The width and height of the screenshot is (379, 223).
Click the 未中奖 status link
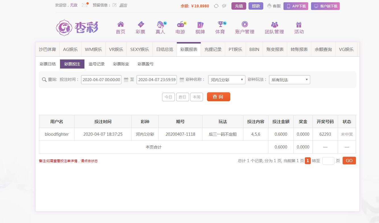347,134
